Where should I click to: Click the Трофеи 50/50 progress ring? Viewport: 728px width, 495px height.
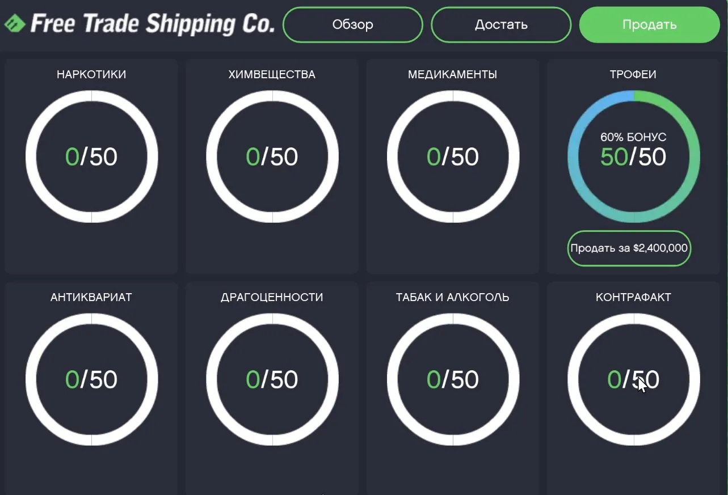point(633,156)
